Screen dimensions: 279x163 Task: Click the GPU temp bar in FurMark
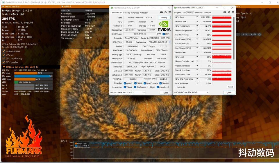click(x=33, y=73)
